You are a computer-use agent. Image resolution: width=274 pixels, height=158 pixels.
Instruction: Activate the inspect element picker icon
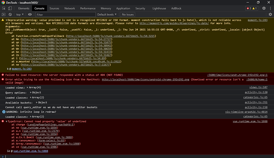4,8
